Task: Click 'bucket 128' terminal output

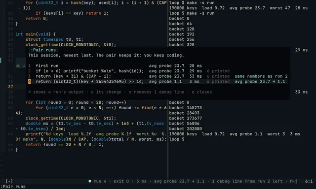Action: coord(182,29)
